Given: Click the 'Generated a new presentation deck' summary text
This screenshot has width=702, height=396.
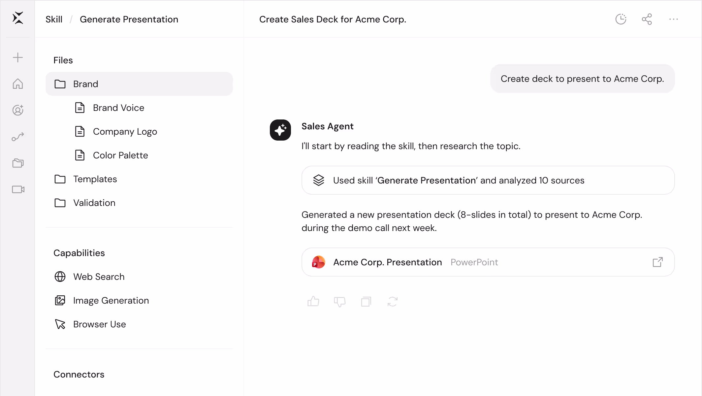Looking at the screenshot, I should pyautogui.click(x=472, y=221).
